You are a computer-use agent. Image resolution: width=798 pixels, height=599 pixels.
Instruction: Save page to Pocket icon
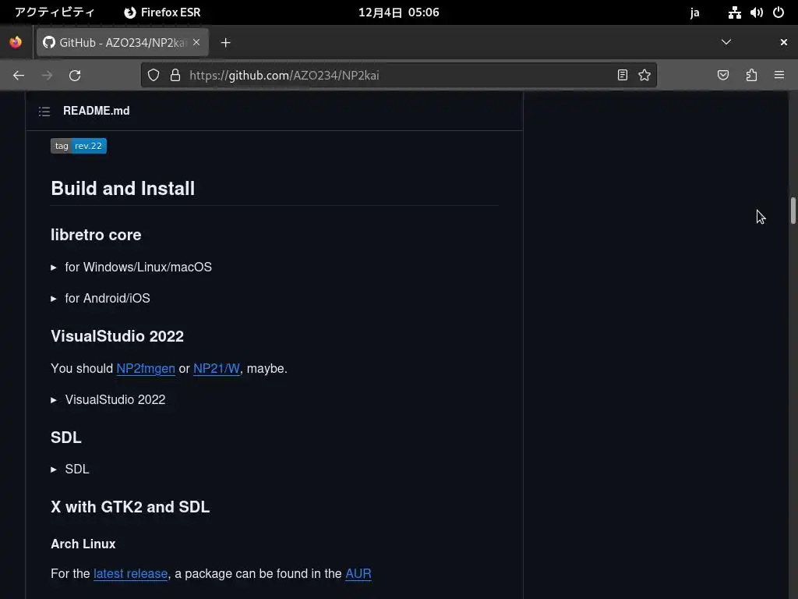723,76
